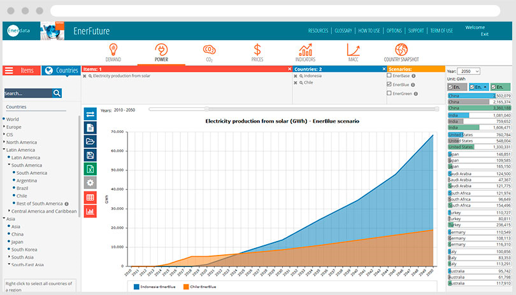Switch to table view icon
Image resolution: width=516 pixels, height=295 pixels.
90,197
